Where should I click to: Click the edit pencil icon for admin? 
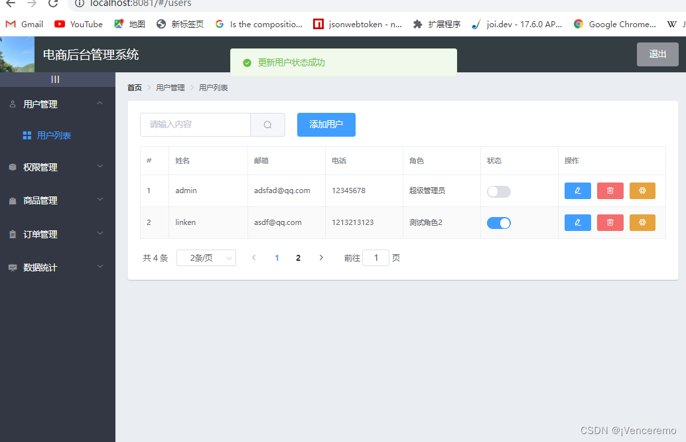(x=577, y=190)
